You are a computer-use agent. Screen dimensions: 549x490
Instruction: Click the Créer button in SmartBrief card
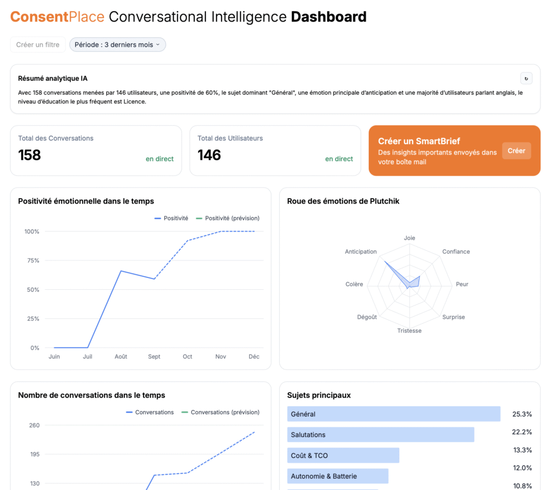516,150
